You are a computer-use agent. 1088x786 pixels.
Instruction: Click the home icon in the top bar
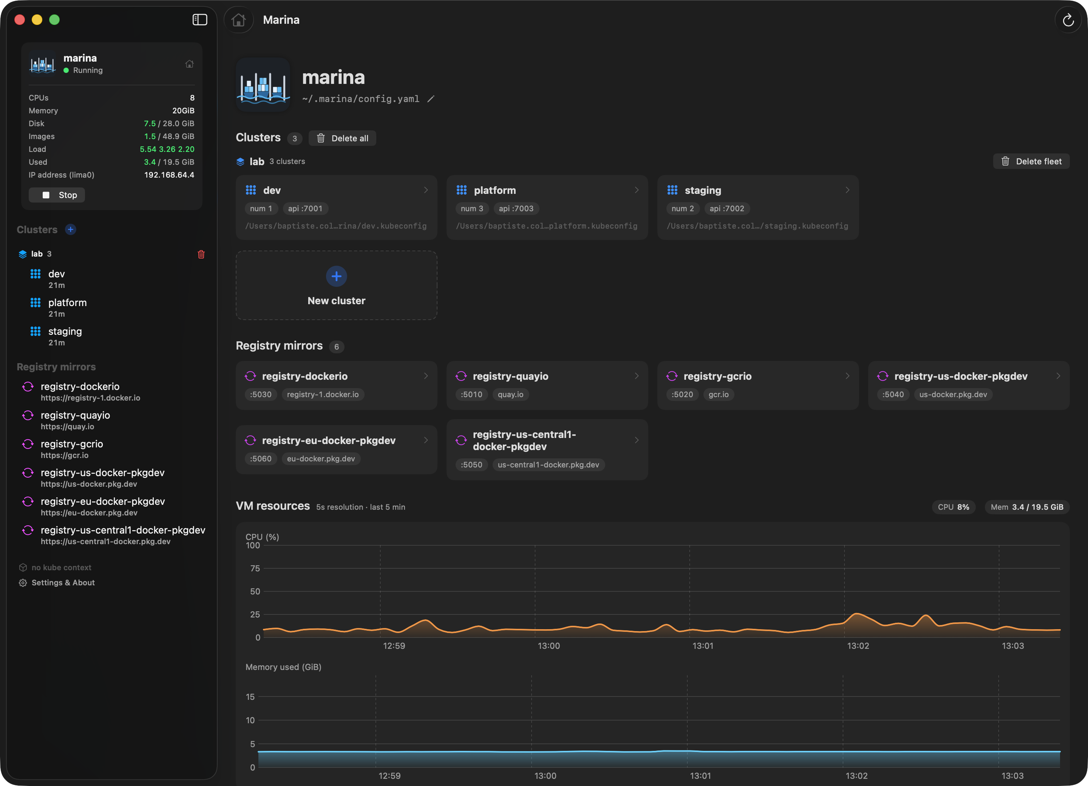pyautogui.click(x=238, y=20)
